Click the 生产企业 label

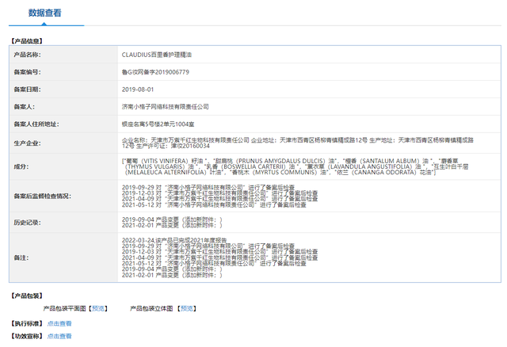[27, 143]
